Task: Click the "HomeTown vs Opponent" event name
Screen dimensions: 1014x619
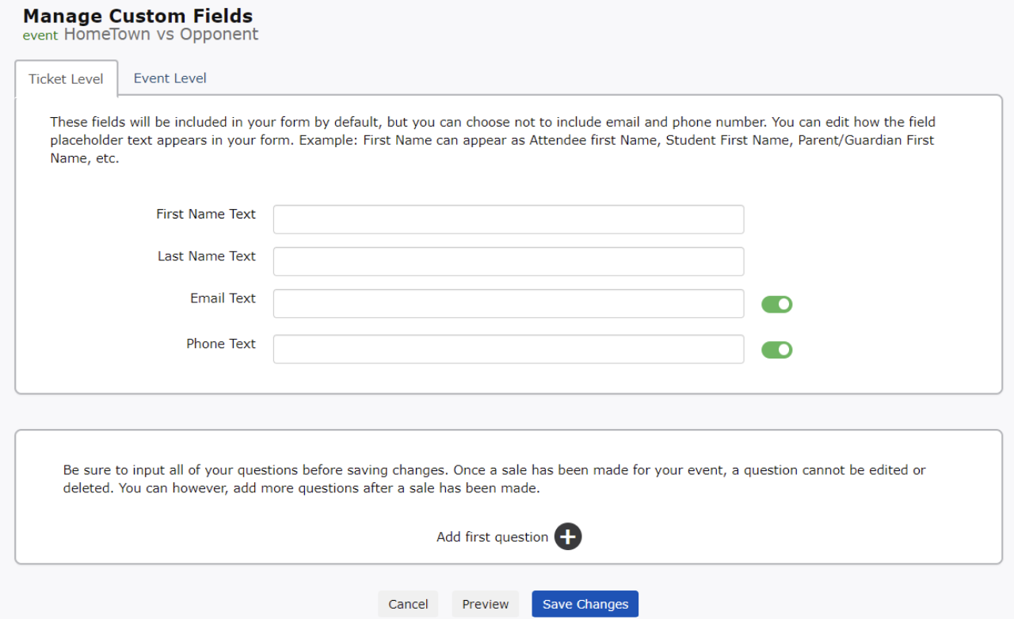Action: (161, 35)
